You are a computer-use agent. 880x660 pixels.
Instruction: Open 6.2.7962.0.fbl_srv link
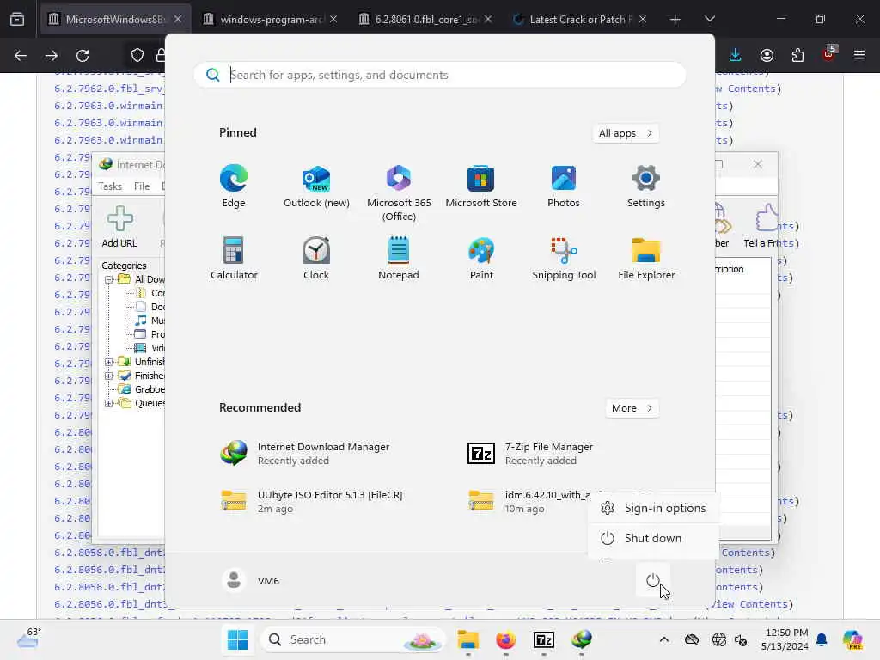pyautogui.click(x=109, y=89)
